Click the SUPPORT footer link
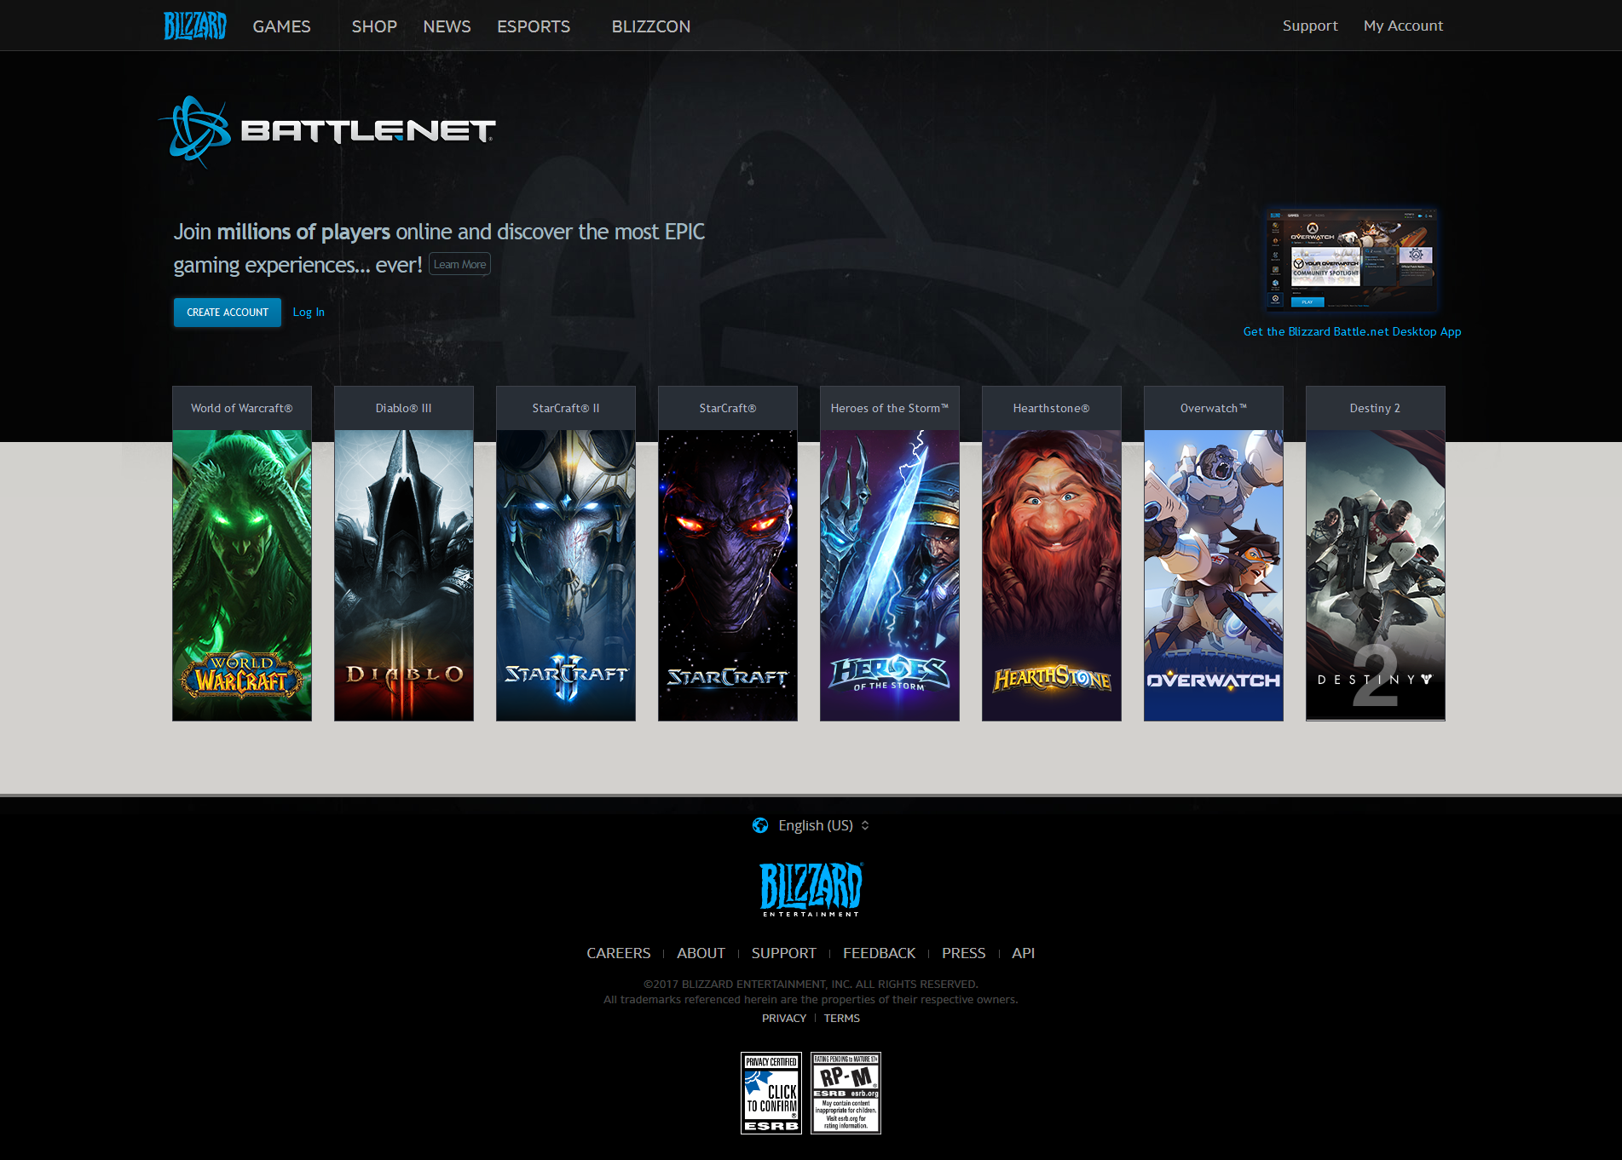The height and width of the screenshot is (1160, 1622). (x=784, y=953)
